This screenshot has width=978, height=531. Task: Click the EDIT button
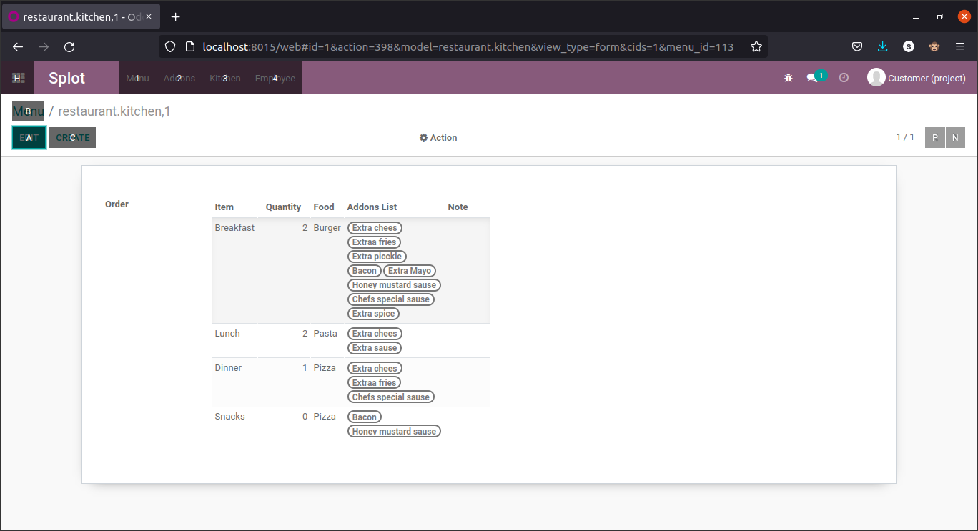29,137
